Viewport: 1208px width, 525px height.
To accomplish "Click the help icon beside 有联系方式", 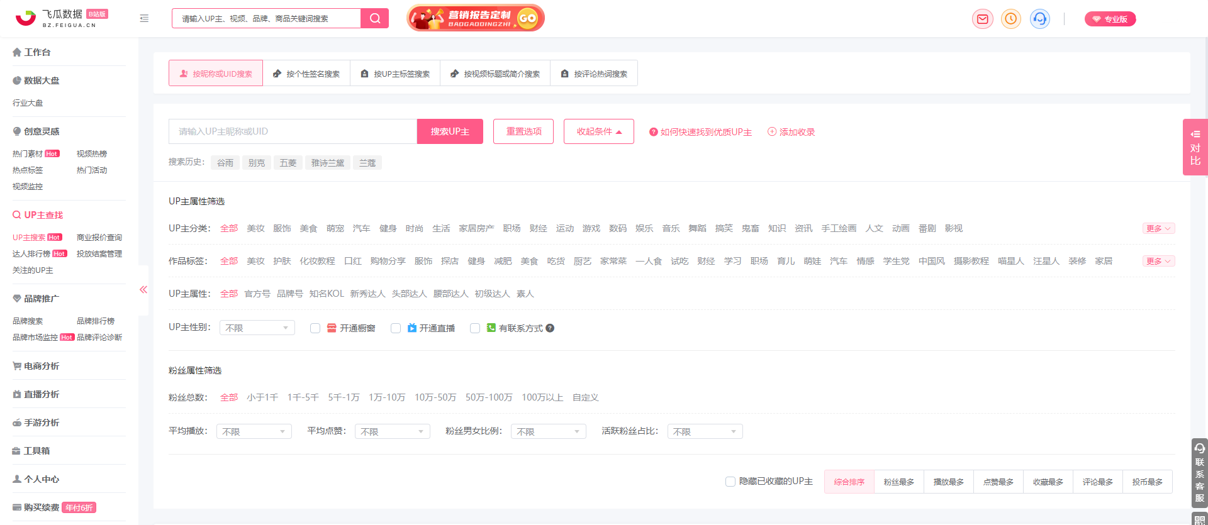I will (x=550, y=328).
